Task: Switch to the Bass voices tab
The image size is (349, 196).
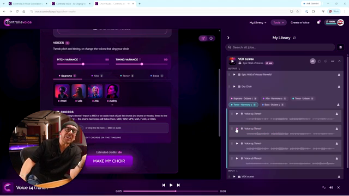Action: (157, 76)
